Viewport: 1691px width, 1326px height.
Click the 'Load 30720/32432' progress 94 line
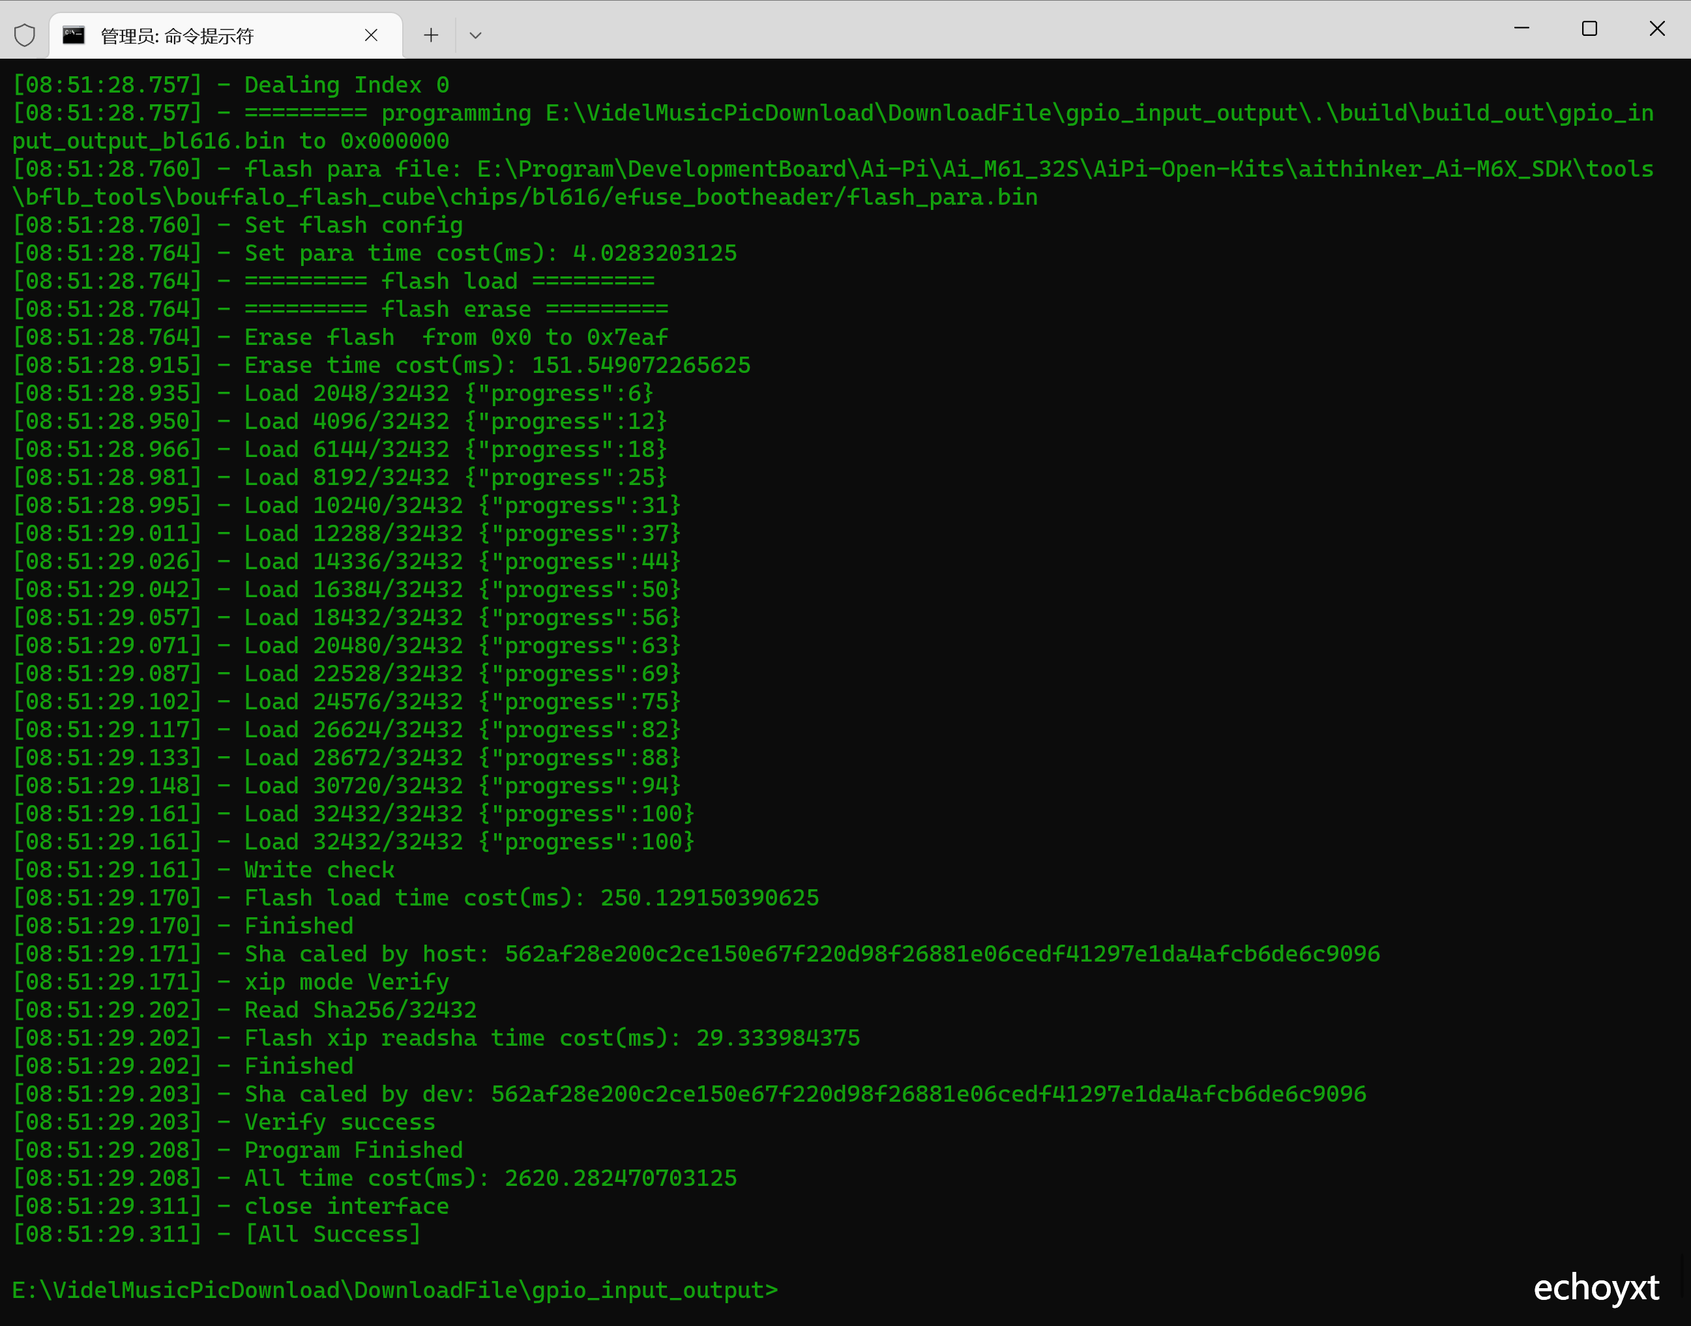pos(347,785)
